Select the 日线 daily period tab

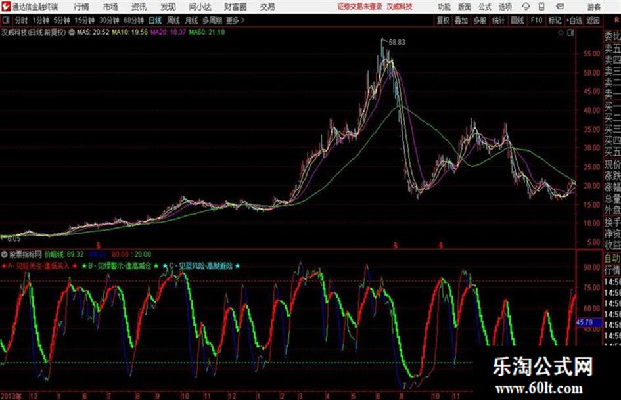pyautogui.click(x=155, y=20)
